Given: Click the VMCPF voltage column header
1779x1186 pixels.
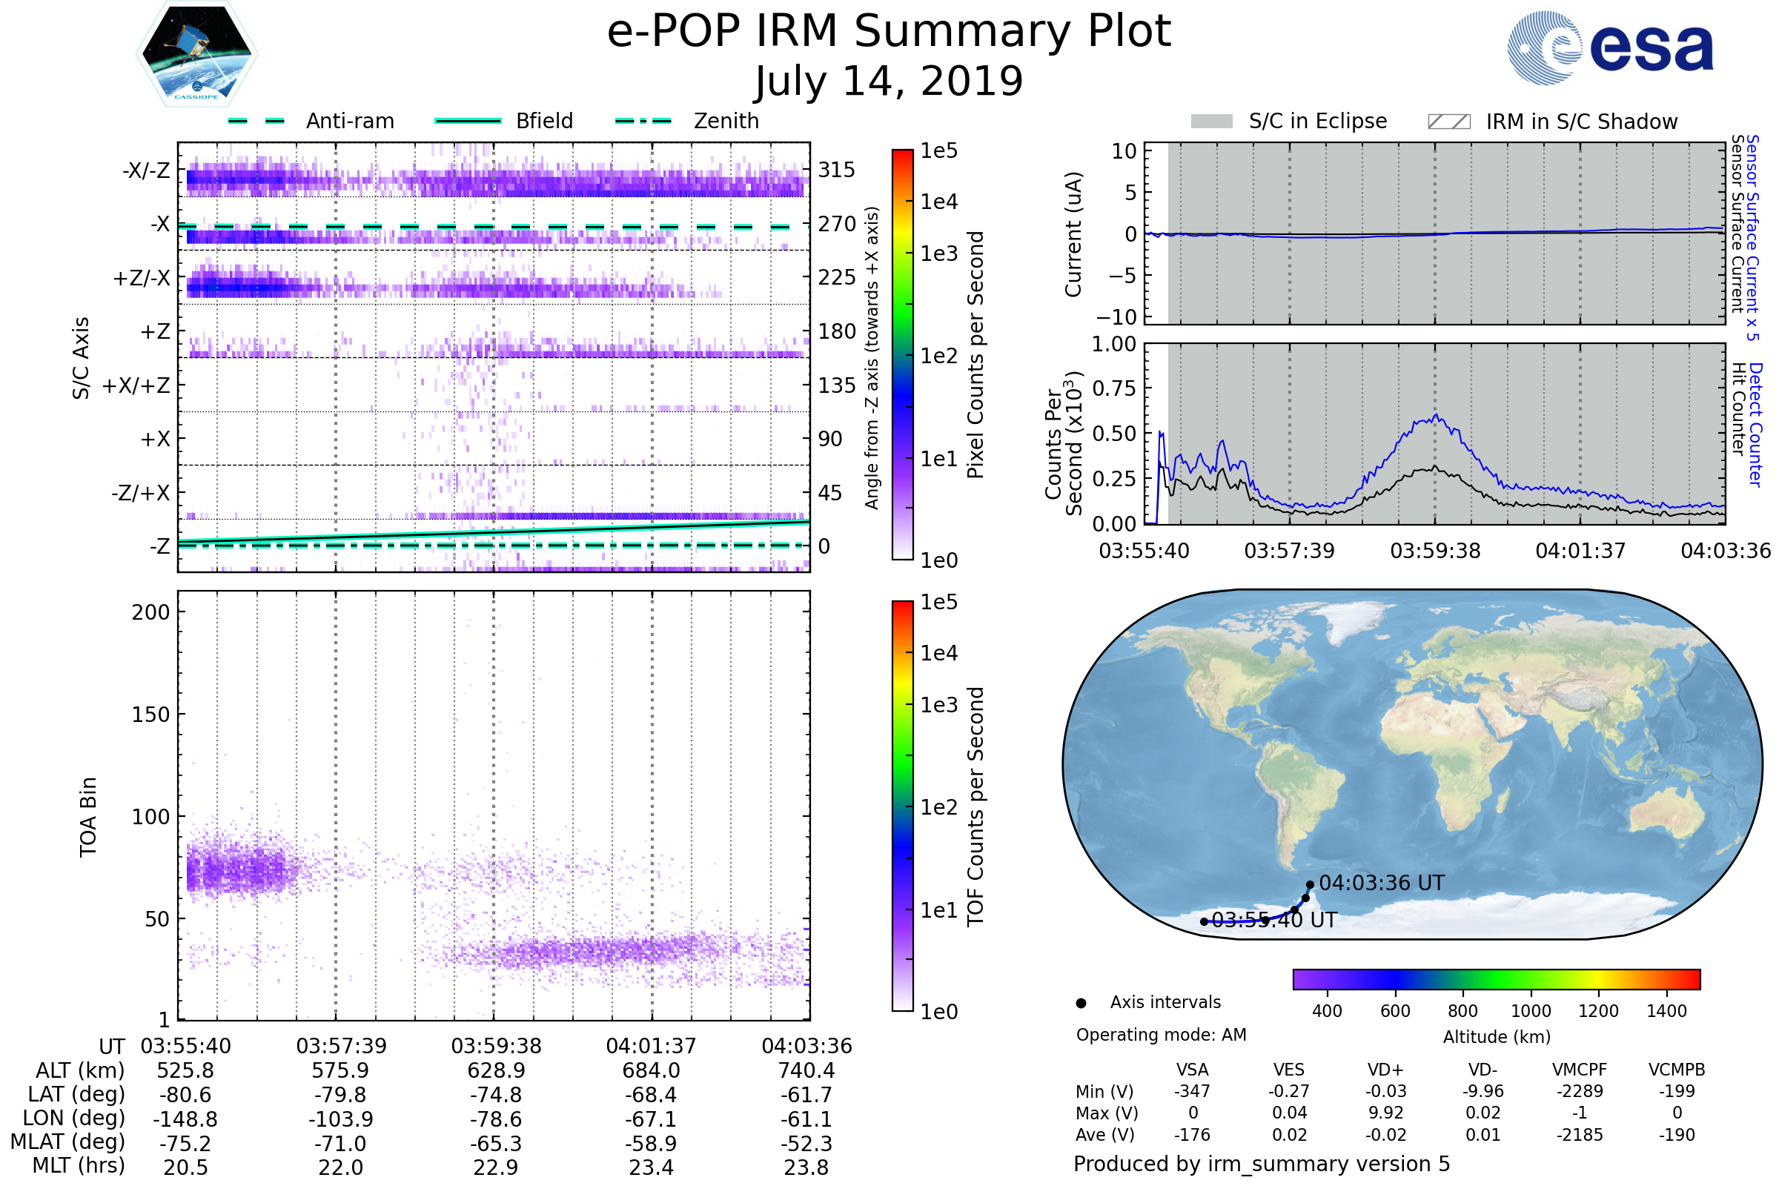Looking at the screenshot, I should [x=1580, y=1070].
